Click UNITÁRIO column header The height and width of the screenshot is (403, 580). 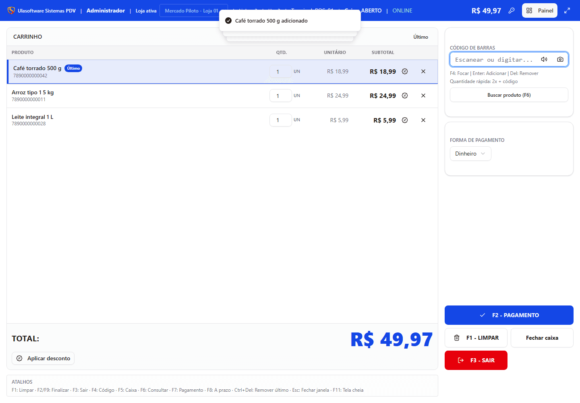click(x=335, y=52)
